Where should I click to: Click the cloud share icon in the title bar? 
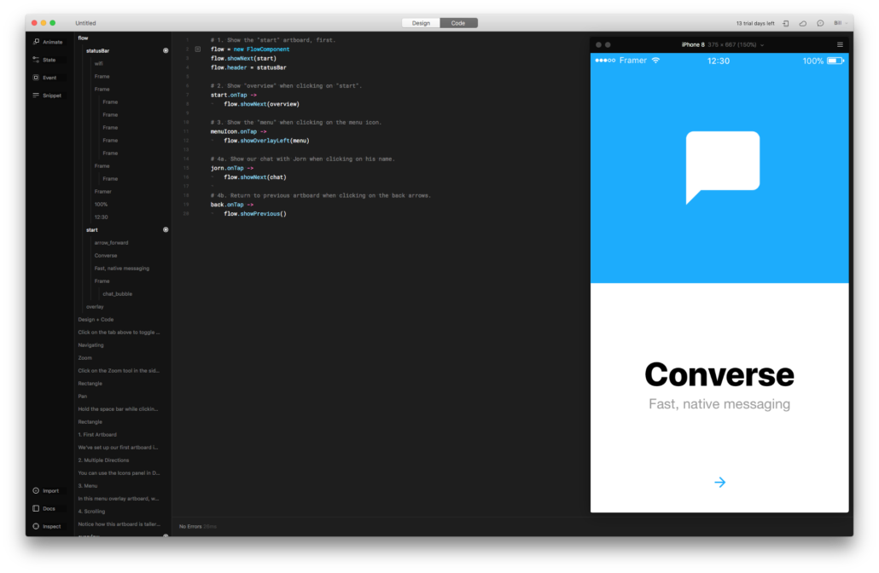click(803, 24)
